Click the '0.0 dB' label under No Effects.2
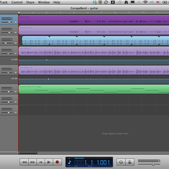The width and height of the screenshot is (169, 169). click(x=14, y=78)
